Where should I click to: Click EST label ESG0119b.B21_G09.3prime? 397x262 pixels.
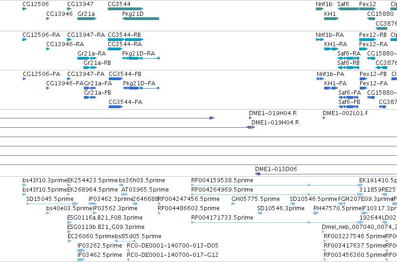tap(106, 227)
